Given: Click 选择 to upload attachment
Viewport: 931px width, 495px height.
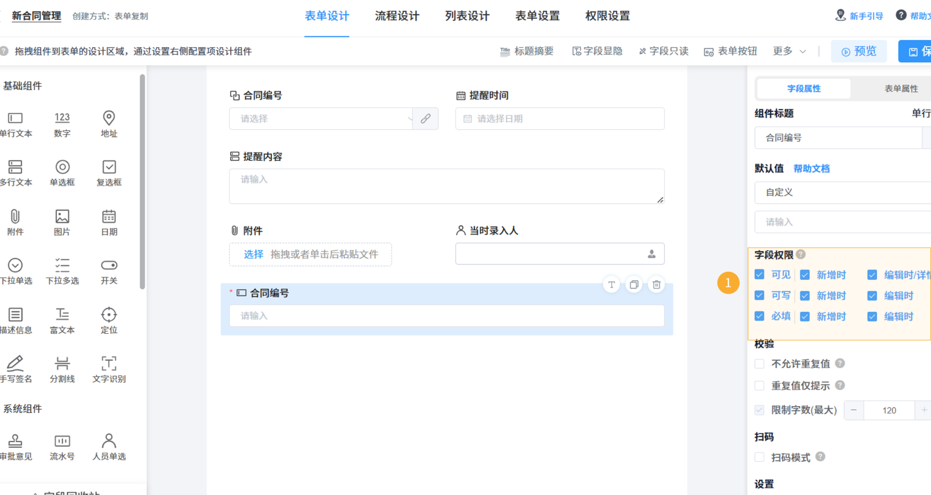Looking at the screenshot, I should [x=254, y=254].
